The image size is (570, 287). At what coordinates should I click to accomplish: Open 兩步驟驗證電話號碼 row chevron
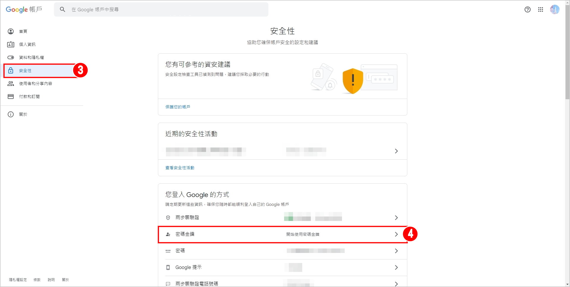pyautogui.click(x=396, y=284)
